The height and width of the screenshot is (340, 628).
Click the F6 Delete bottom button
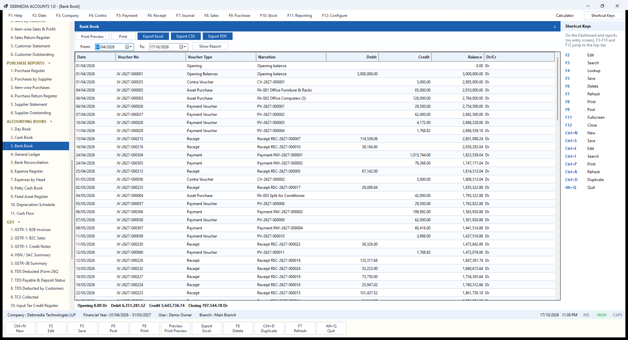coord(238,328)
